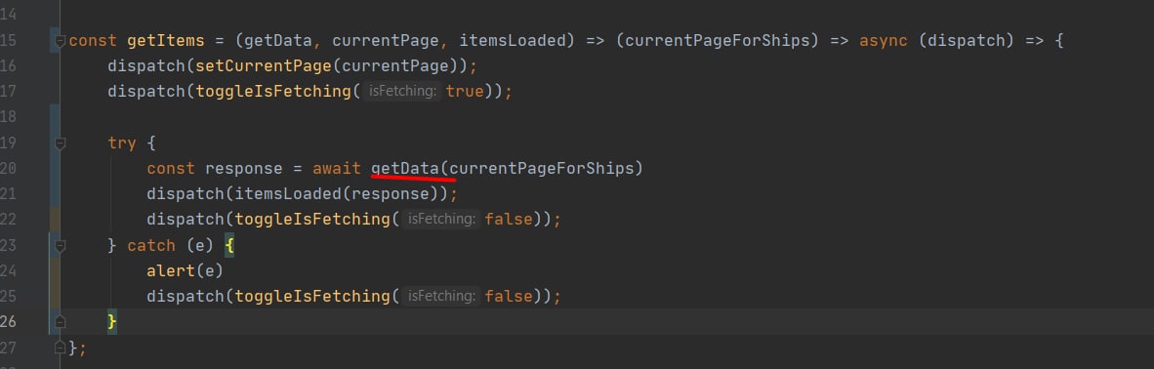Screen dimensions: 1154x369
Task: Click the getData call on line 20
Action: [x=405, y=169]
